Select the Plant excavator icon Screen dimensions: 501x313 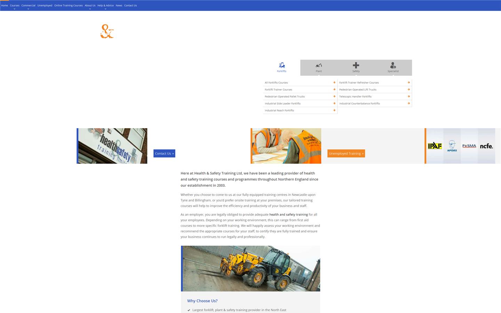coord(319,65)
